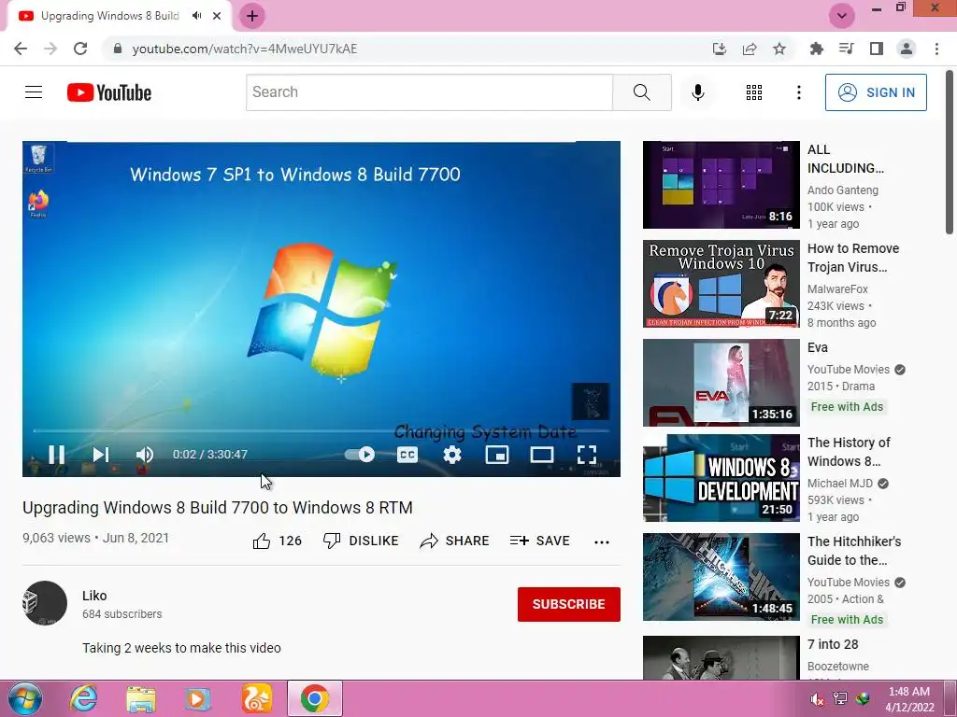Viewport: 957px width, 717px height.
Task: Save the video to a playlist
Action: point(539,541)
